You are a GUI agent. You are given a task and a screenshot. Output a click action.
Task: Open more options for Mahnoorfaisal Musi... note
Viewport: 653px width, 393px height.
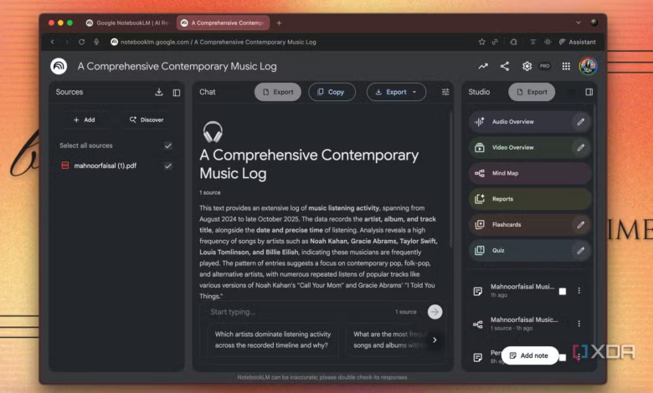(x=578, y=291)
